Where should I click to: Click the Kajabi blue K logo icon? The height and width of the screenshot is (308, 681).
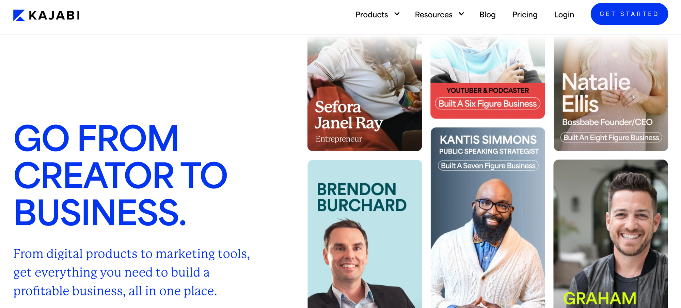pyautogui.click(x=19, y=15)
